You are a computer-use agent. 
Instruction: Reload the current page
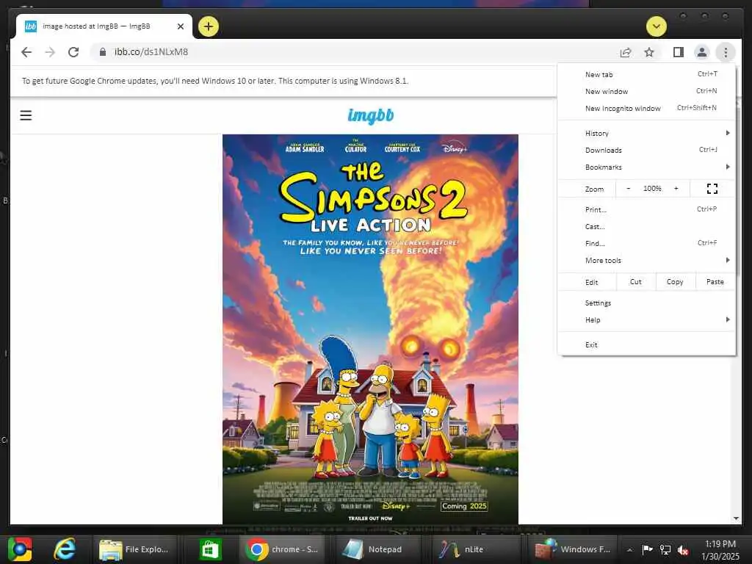[73, 52]
